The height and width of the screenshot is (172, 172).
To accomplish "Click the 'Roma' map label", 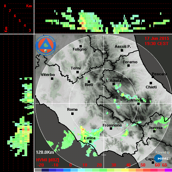I will [x=72, y=109].
